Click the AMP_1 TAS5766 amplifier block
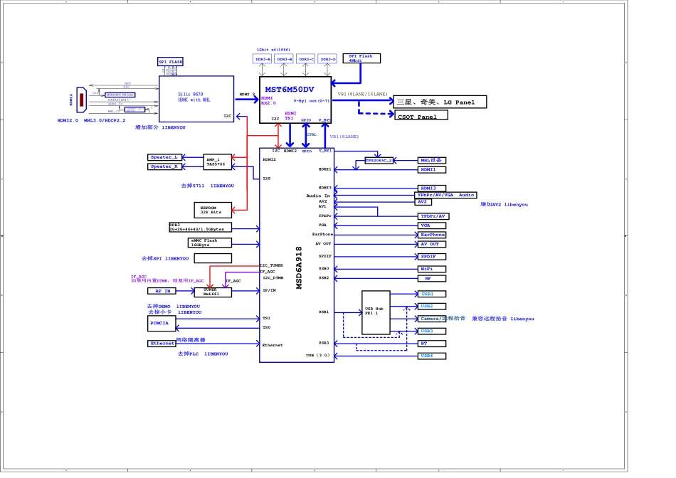This screenshot has height=478, width=676. coord(218,161)
